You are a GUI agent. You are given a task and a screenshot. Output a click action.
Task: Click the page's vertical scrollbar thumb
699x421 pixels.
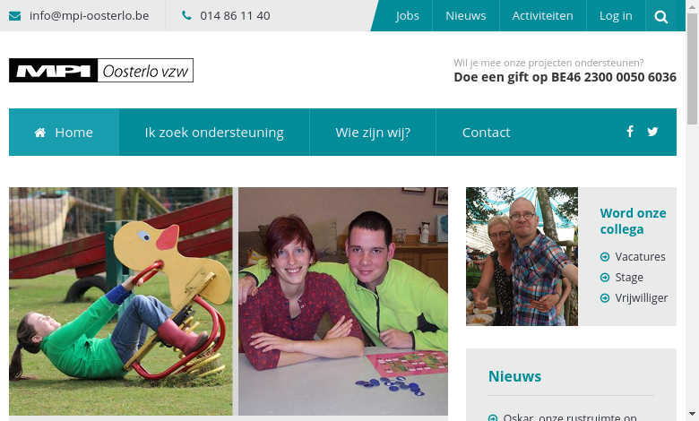tap(692, 69)
